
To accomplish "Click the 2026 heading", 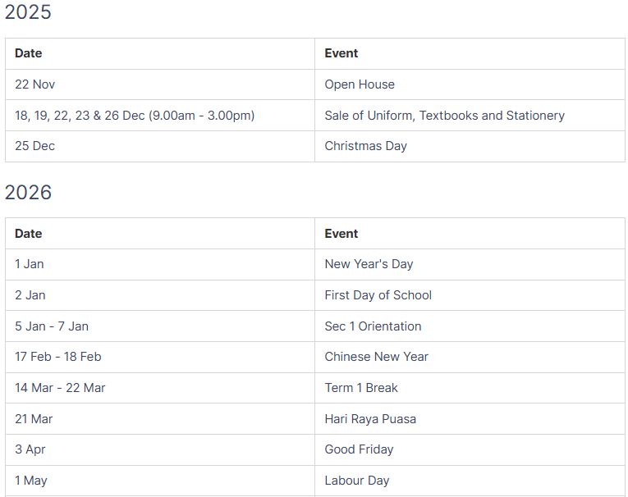I will click(x=28, y=193).
